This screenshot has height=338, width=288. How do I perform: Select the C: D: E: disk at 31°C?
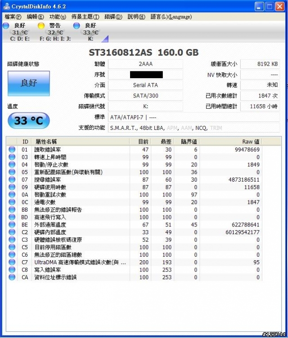tap(20, 32)
